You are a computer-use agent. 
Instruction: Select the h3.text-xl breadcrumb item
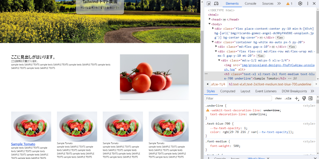click(270, 84)
